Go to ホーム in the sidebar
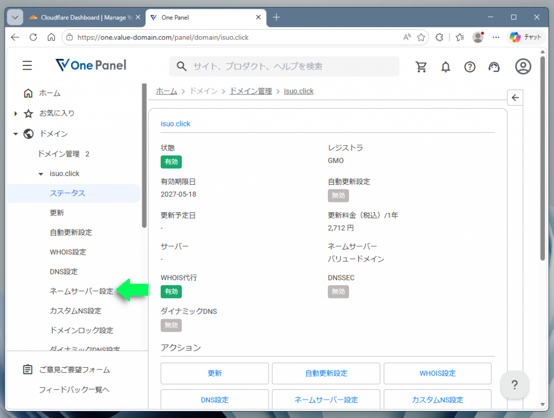Screen dimensions: 554x418 [x=49, y=93]
